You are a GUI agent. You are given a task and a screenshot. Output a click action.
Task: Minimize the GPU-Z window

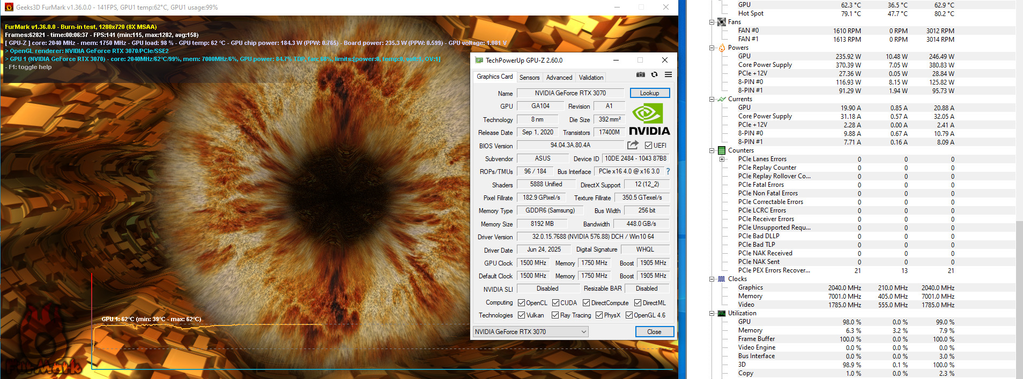click(x=616, y=60)
